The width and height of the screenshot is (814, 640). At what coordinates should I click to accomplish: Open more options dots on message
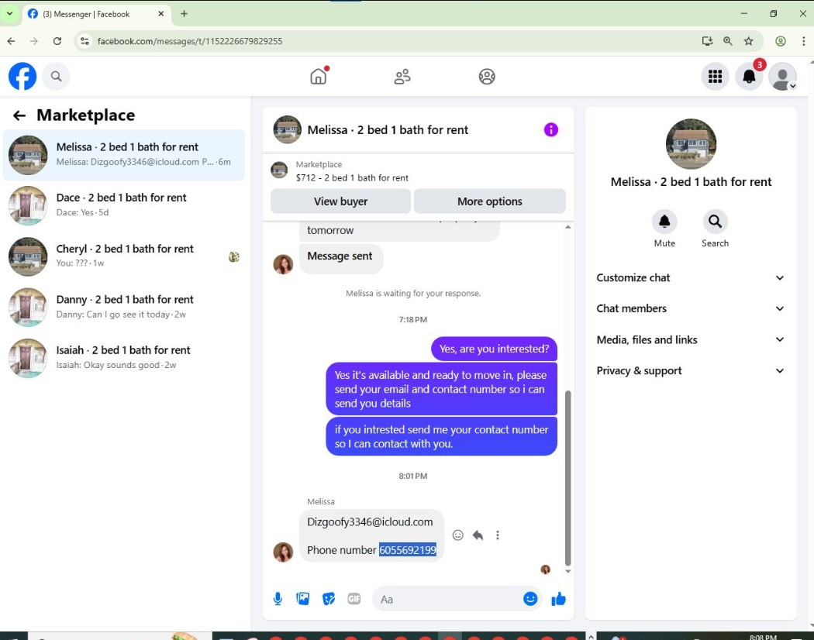click(x=498, y=535)
